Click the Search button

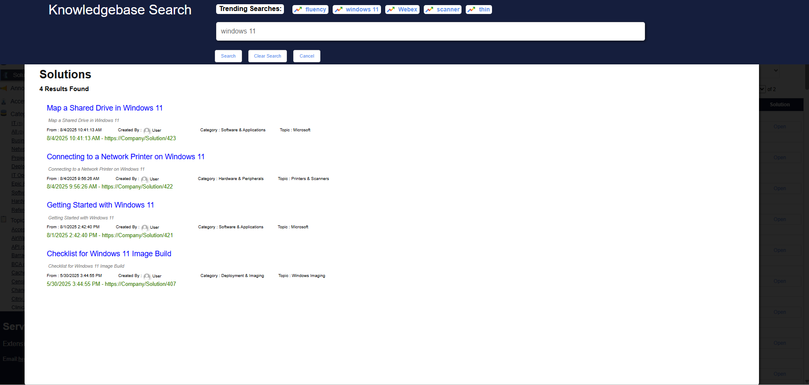tap(228, 56)
